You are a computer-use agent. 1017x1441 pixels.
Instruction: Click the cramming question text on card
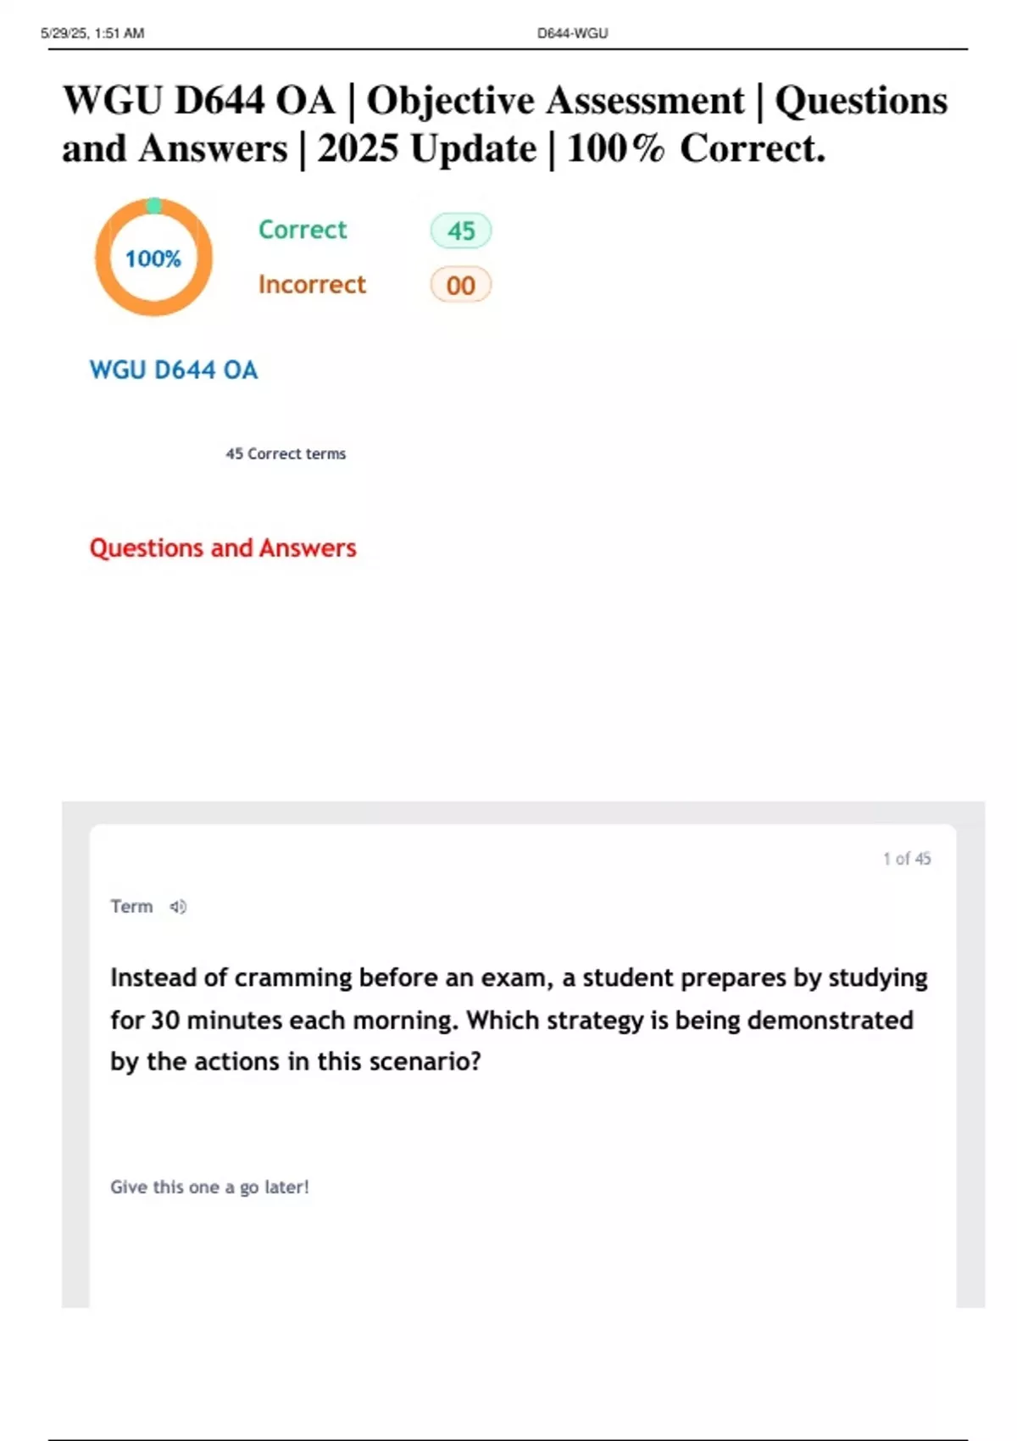(519, 1019)
